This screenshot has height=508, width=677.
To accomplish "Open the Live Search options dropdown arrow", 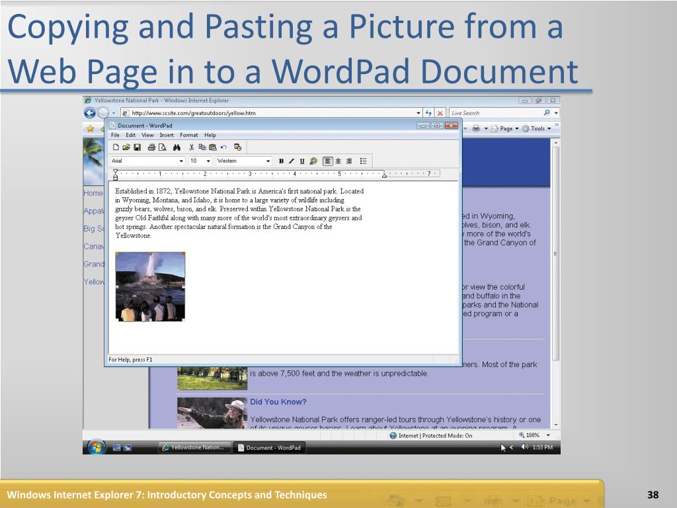I will [556, 112].
